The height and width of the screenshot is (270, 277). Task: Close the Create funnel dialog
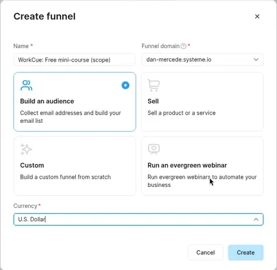[257, 17]
